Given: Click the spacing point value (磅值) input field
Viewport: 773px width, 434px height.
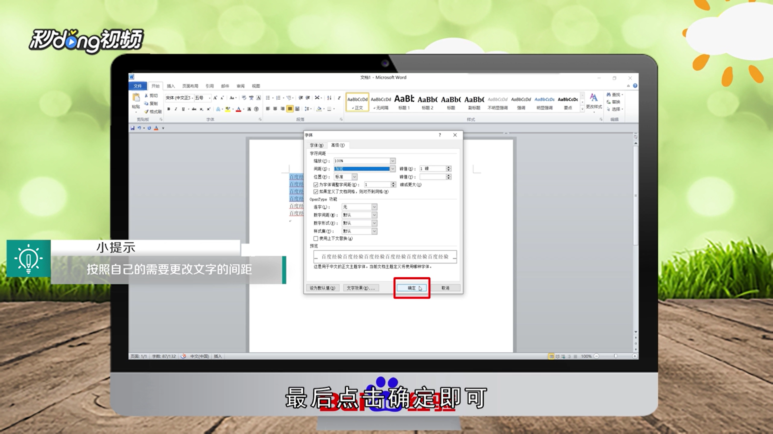Looking at the screenshot, I should click(433, 169).
